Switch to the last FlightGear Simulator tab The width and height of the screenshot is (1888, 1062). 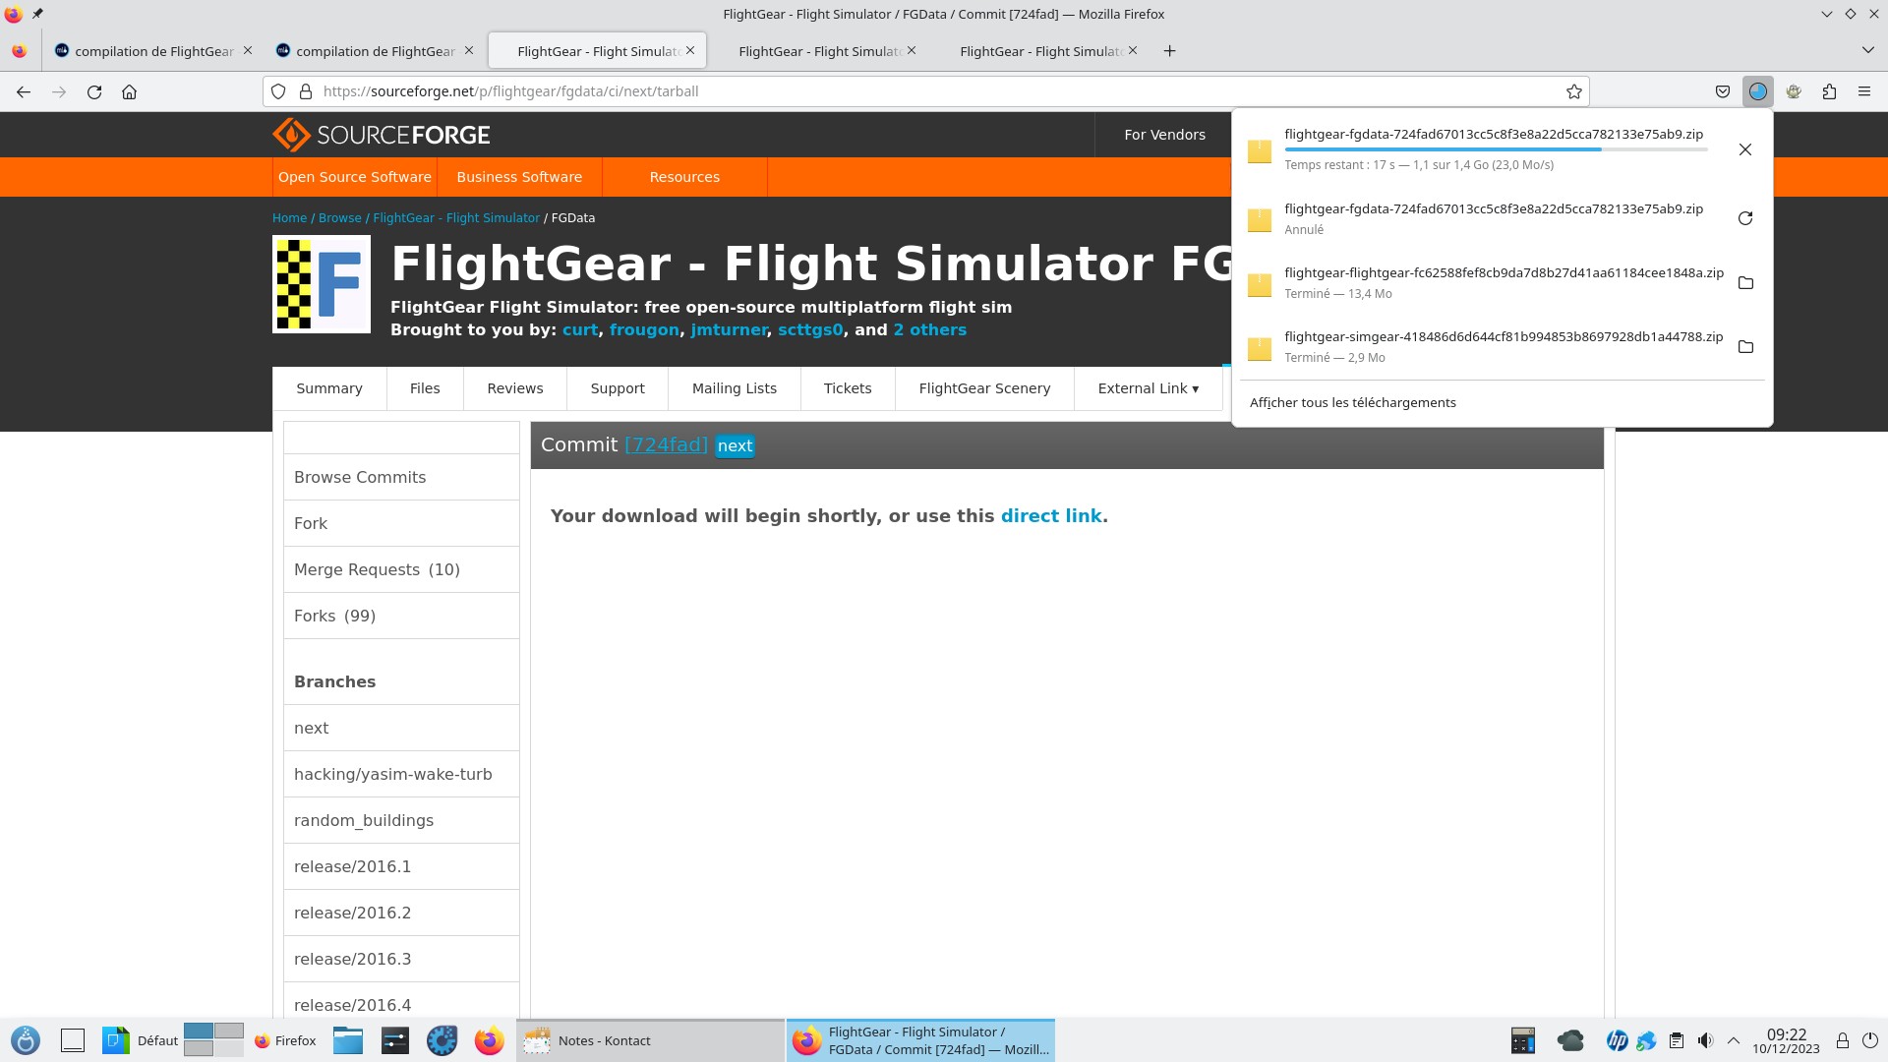click(x=1040, y=51)
